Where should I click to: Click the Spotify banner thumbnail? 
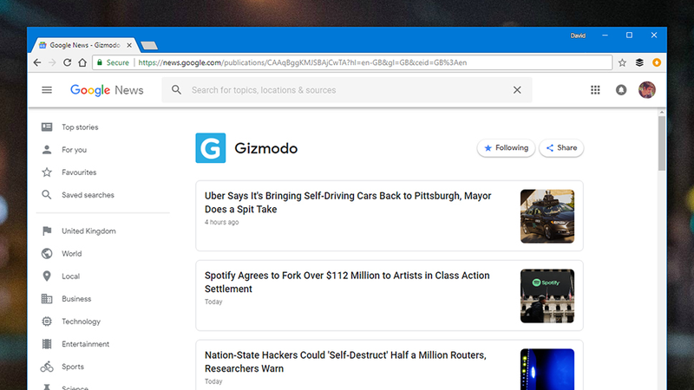[x=547, y=296]
